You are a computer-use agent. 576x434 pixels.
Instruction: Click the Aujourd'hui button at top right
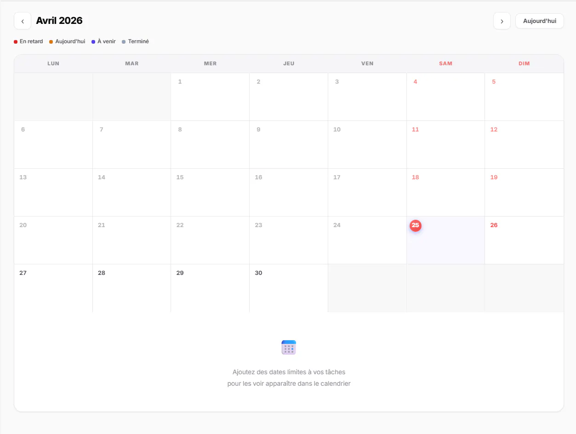[540, 21]
